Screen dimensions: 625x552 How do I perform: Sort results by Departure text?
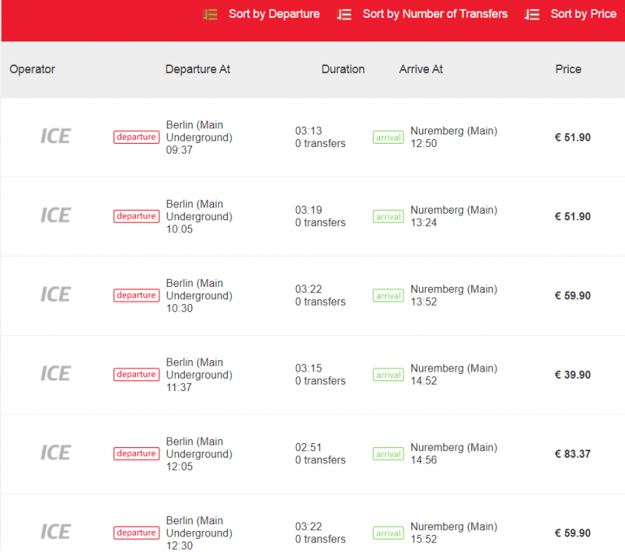pyautogui.click(x=273, y=14)
